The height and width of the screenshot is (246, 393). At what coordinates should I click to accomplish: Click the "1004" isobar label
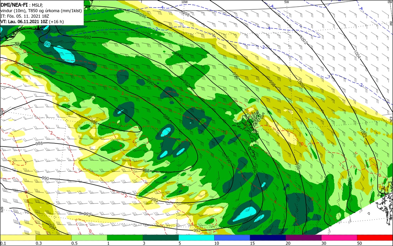click(x=357, y=54)
